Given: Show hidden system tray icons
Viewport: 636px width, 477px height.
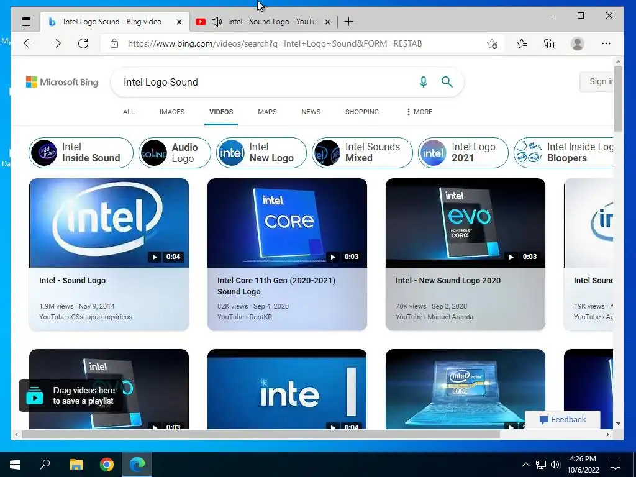Looking at the screenshot, I should tap(525, 465).
